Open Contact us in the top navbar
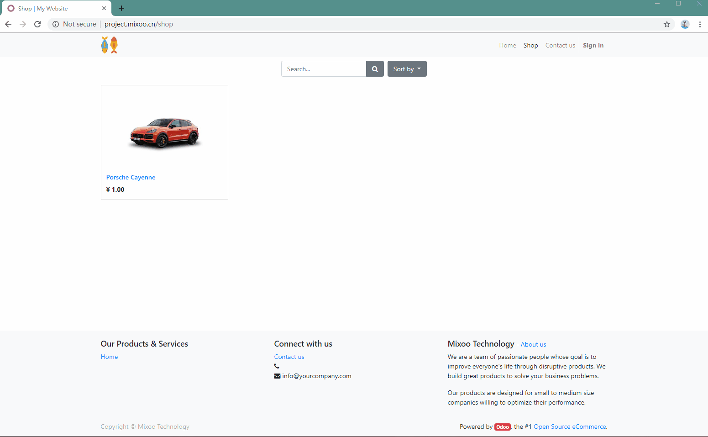 tap(560, 45)
